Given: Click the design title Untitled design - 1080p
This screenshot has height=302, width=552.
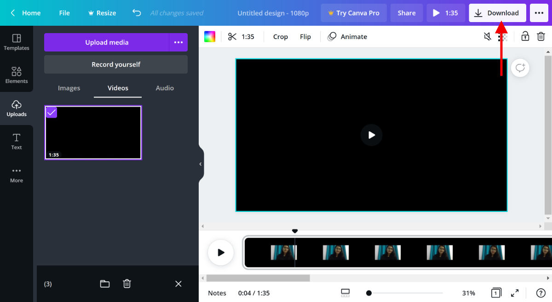Looking at the screenshot, I should point(273,13).
